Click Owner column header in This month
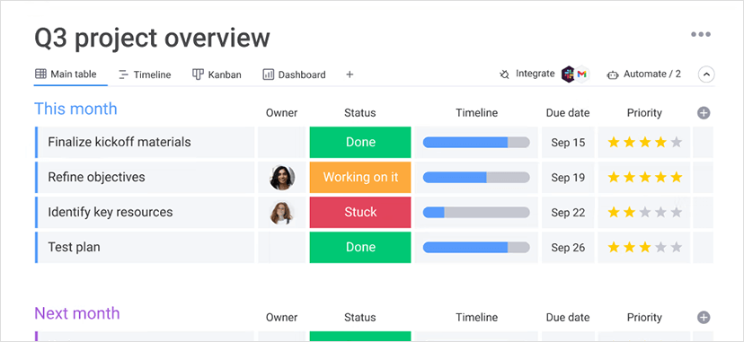 click(282, 113)
